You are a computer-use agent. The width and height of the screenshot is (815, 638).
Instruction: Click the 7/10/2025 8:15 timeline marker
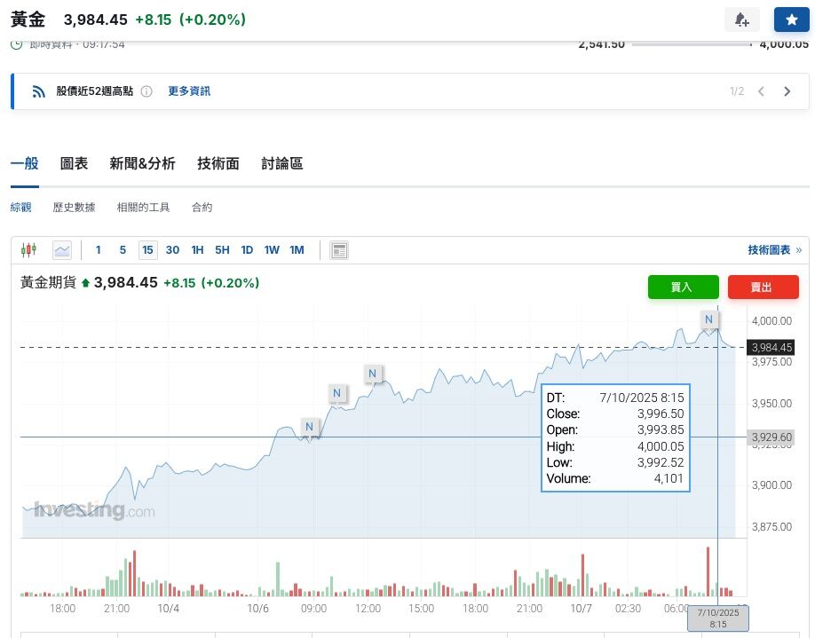[720, 618]
